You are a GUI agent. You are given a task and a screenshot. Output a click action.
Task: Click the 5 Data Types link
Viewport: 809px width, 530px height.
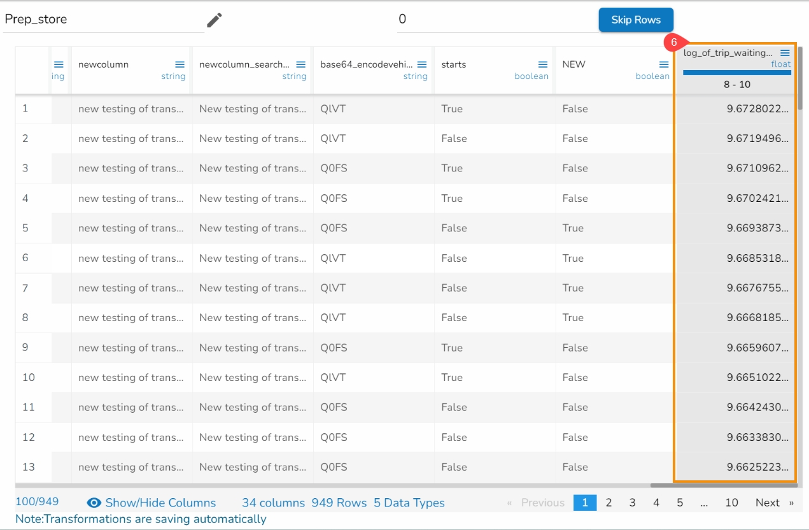click(409, 503)
